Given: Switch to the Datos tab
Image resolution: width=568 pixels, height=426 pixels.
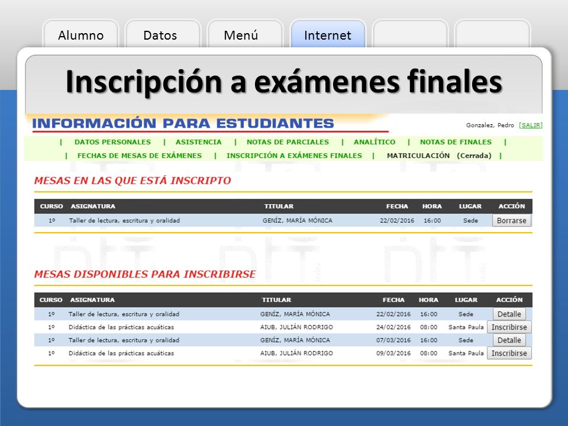Looking at the screenshot, I should pyautogui.click(x=163, y=34).
